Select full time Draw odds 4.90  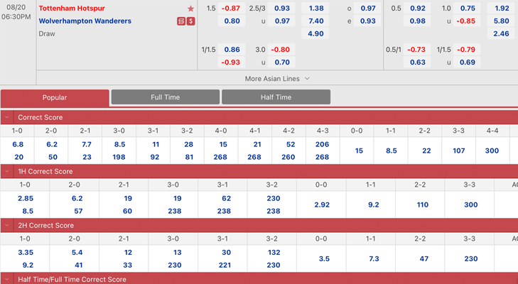tap(315, 33)
